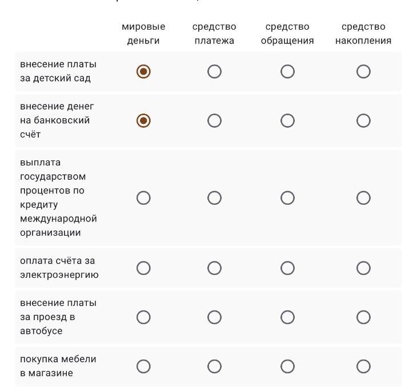Select 'средство платежа' for 'выплата государством процентов' row
Image resolution: width=413 pixels, height=392 pixels.
coord(214,198)
